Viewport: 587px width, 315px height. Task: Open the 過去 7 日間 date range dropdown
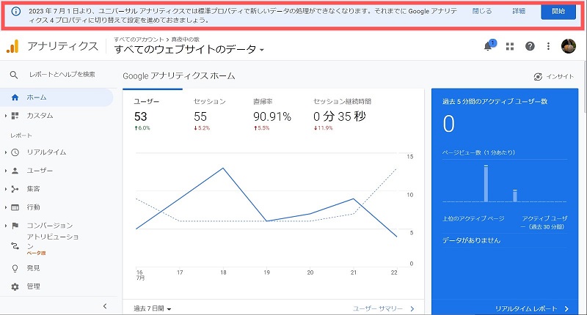click(153, 308)
